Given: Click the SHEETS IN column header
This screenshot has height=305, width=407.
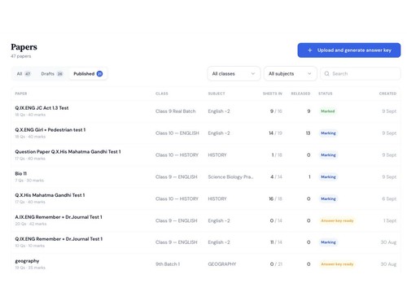Looking at the screenshot, I should (x=273, y=94).
